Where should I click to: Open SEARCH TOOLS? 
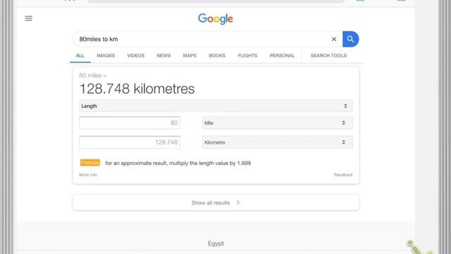pos(328,56)
